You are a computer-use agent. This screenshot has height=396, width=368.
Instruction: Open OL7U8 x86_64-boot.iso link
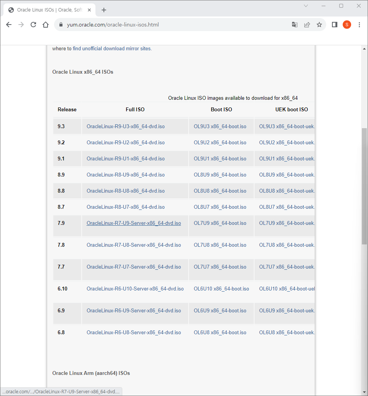tap(220, 245)
